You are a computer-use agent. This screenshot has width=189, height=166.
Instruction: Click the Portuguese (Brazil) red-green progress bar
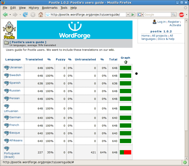point(125,152)
